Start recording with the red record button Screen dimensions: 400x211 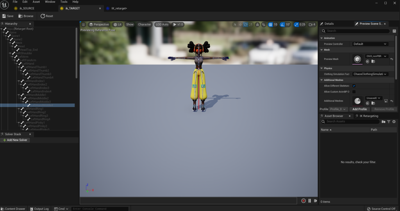click(304, 201)
